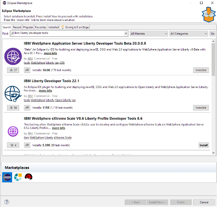Open the All Markets dropdown

tap(149, 34)
